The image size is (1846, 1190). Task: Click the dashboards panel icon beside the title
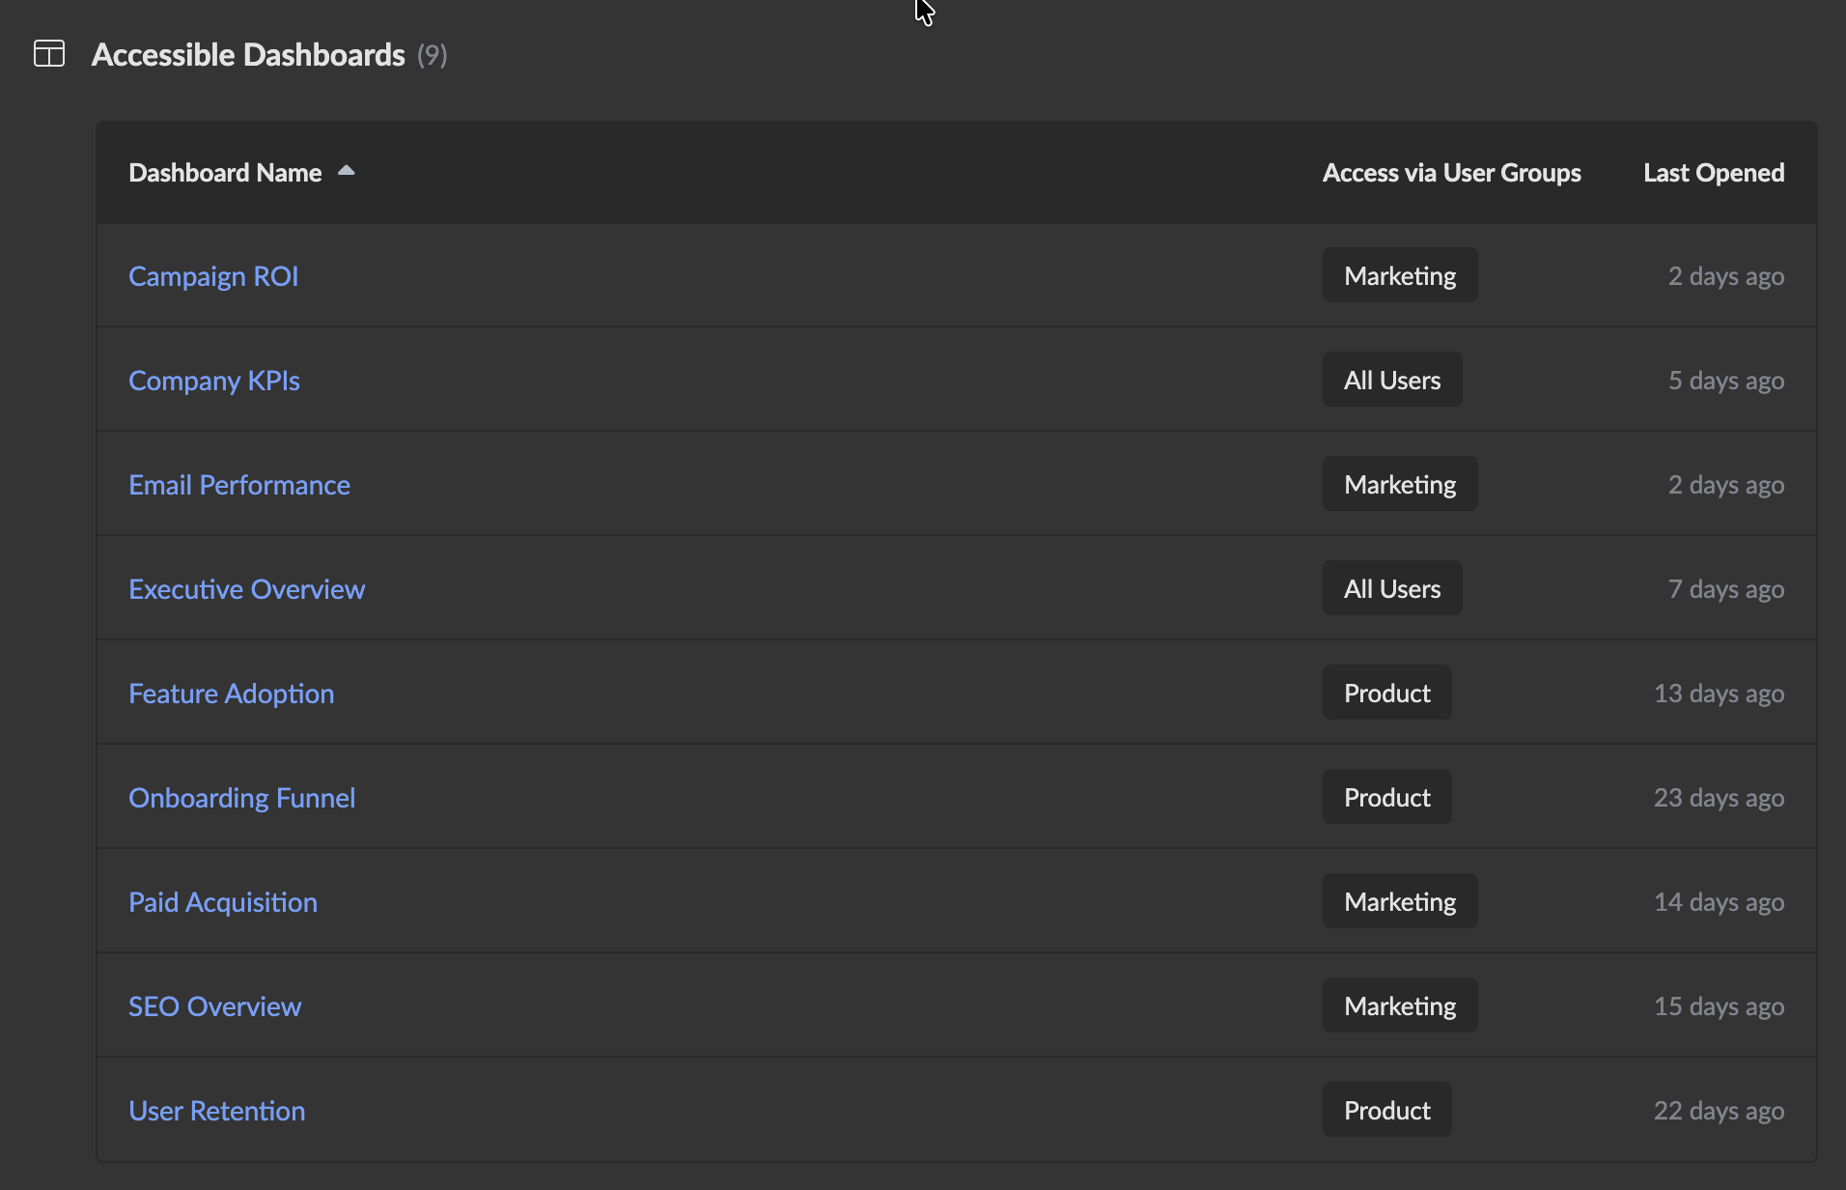49,55
